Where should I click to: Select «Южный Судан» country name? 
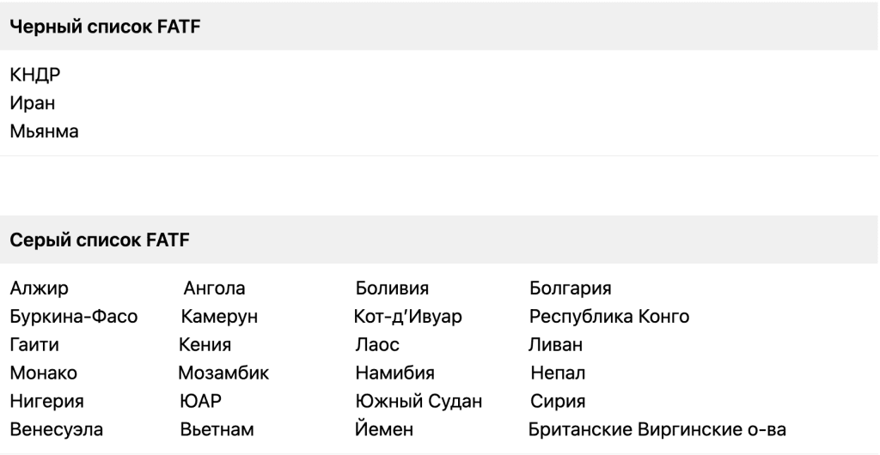click(419, 401)
